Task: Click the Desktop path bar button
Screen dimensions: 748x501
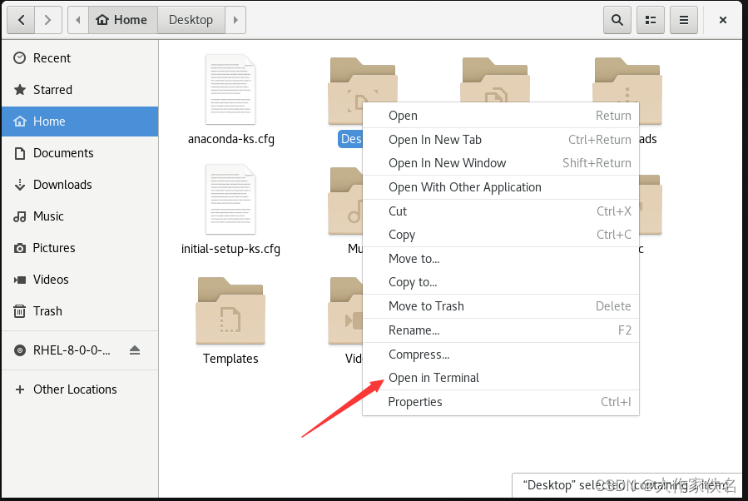Action: click(191, 20)
